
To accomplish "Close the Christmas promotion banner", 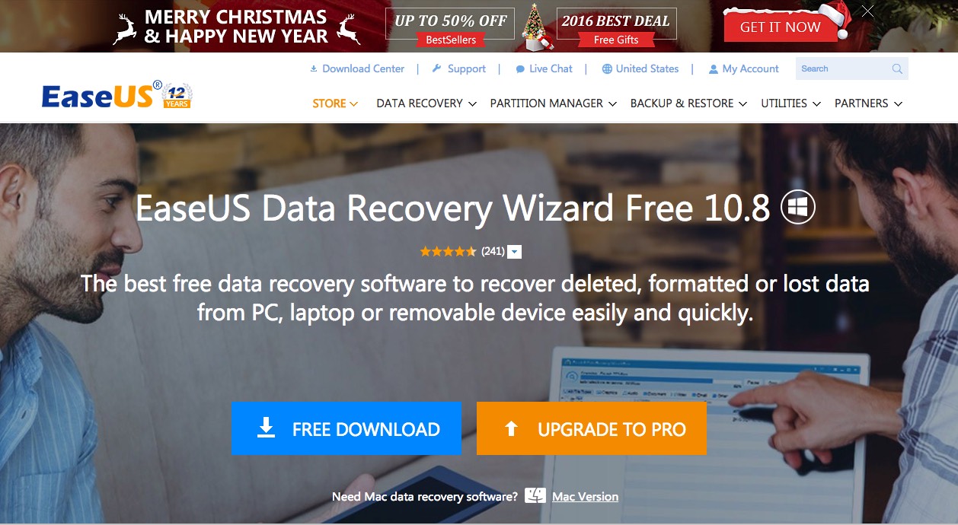I will coord(867,11).
